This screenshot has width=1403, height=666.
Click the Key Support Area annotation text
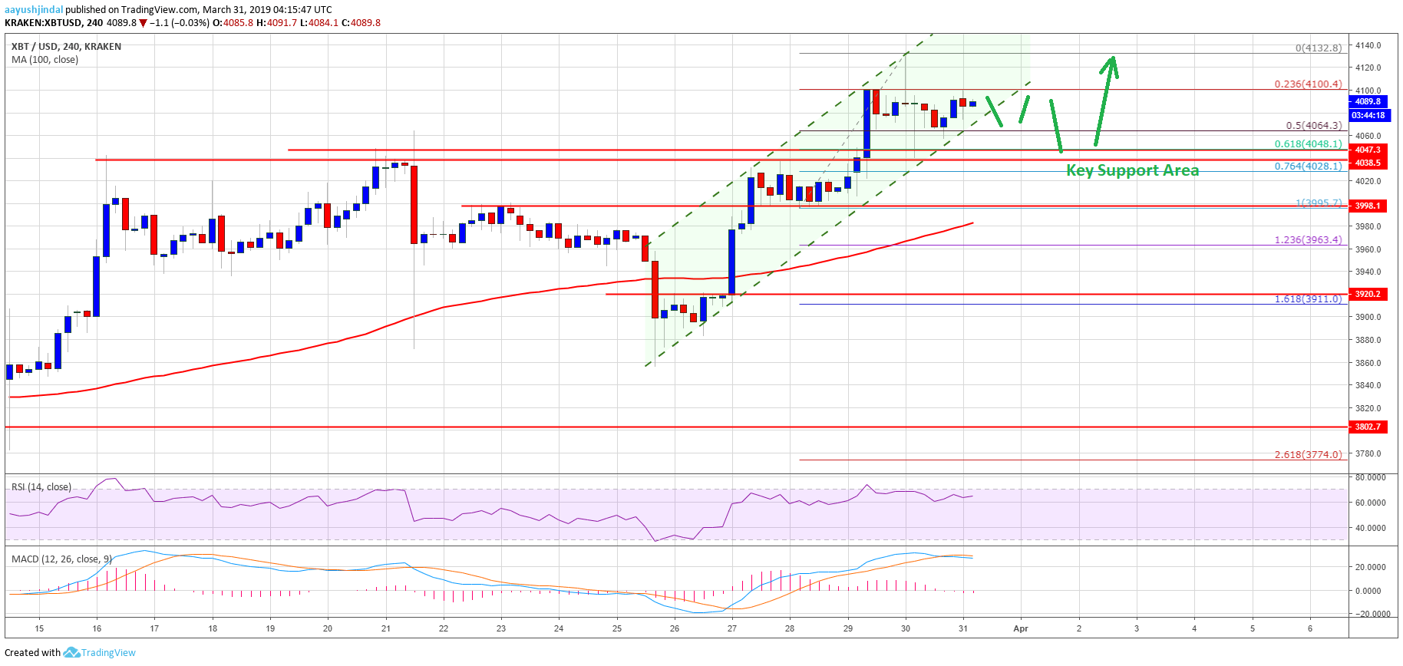click(1132, 170)
